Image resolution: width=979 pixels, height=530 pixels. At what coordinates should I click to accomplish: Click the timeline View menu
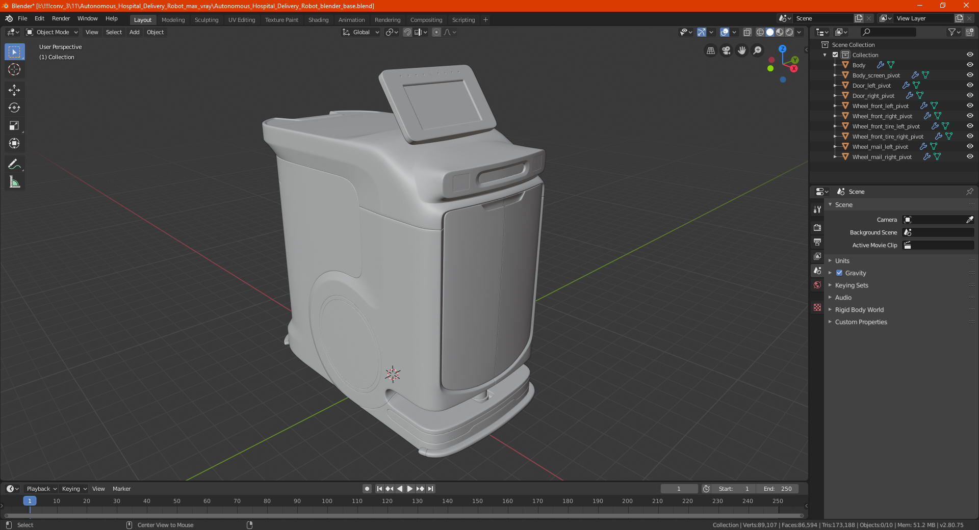coord(98,489)
